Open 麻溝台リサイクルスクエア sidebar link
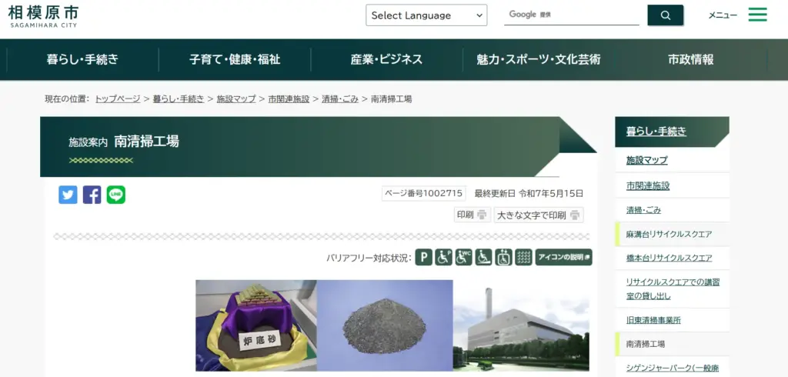 point(669,234)
